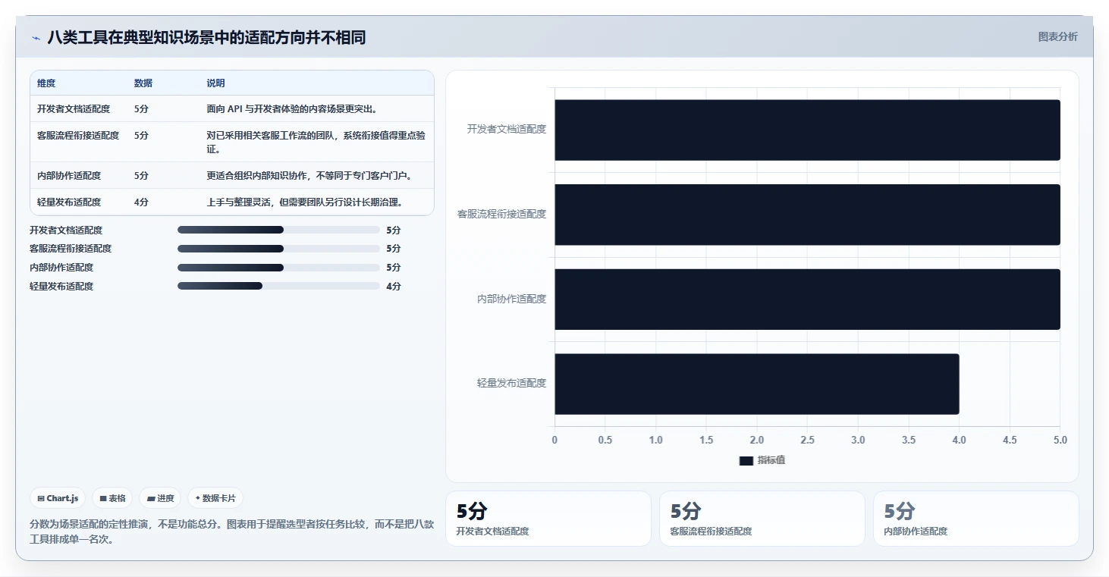The width and height of the screenshot is (1109, 577).
Task: Click the 维度 table column header
Action: tap(46, 83)
